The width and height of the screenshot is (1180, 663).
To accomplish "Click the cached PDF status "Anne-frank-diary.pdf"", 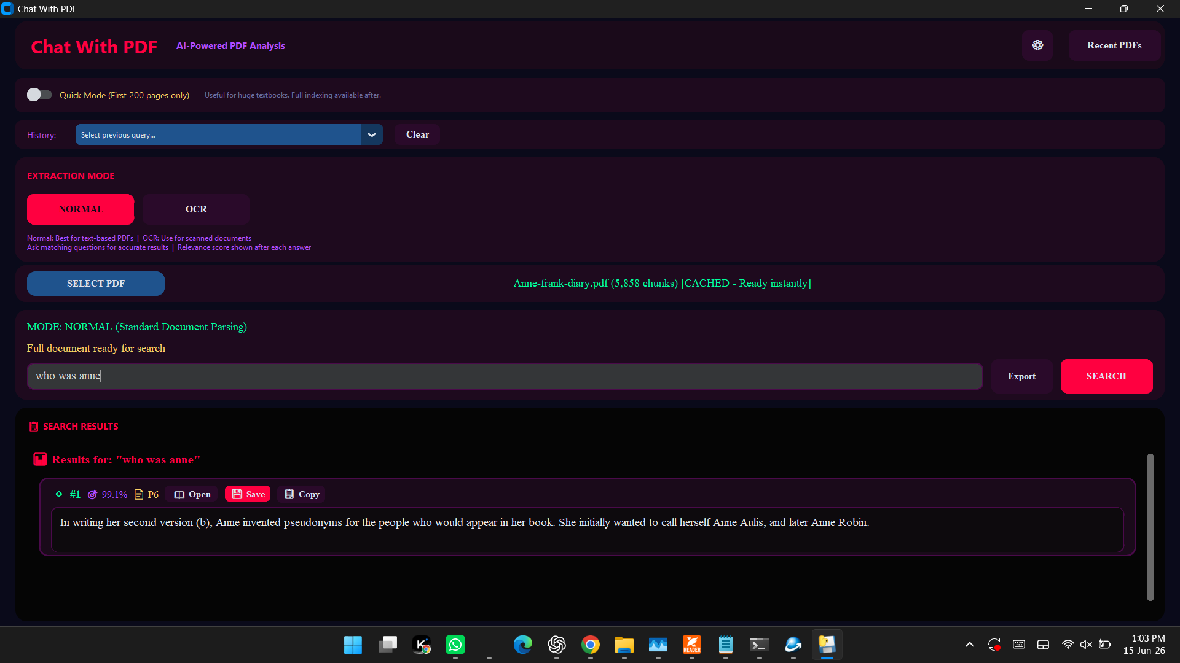I will click(663, 283).
